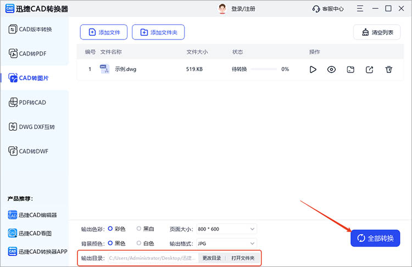Click 更改目录 to change output folder
Viewport: 412px width, 267px height.
pos(211,258)
